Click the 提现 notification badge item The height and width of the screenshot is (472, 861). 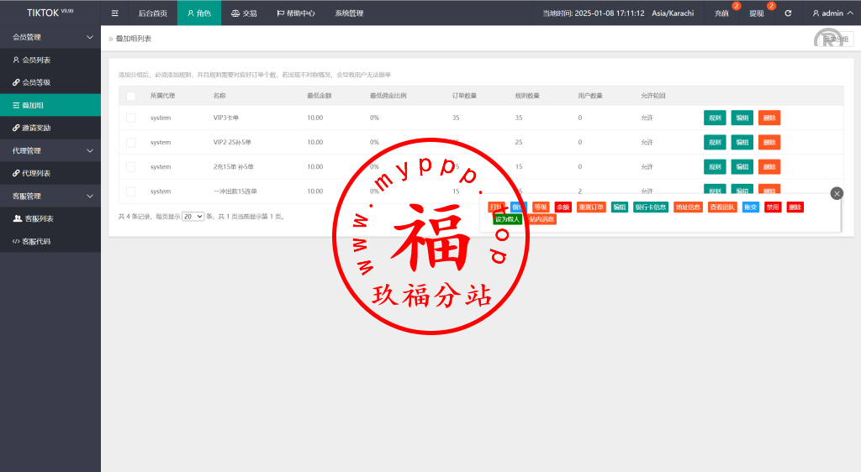757,13
